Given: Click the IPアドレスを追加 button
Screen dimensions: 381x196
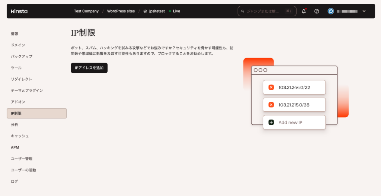Looking at the screenshot, I should click(x=89, y=68).
